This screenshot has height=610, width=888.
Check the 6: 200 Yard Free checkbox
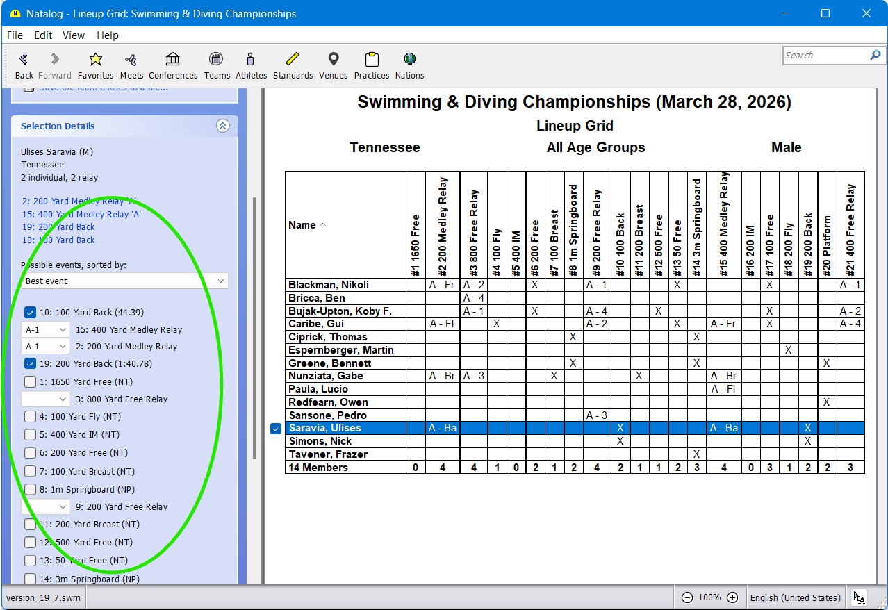coord(30,453)
